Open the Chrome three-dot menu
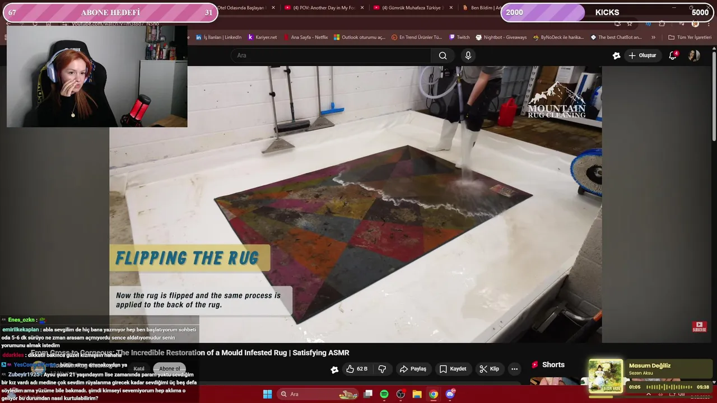 point(708,24)
